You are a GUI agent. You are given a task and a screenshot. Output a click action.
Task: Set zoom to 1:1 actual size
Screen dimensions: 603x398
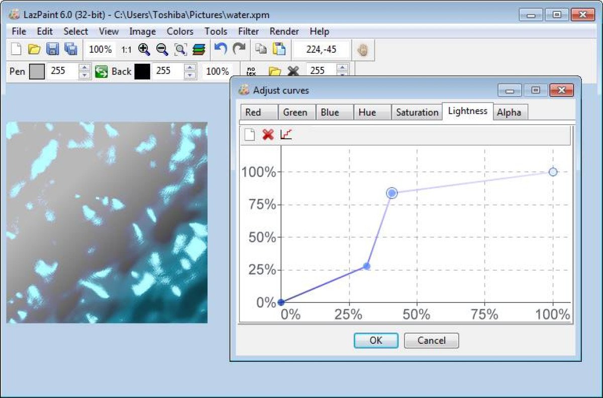pos(126,50)
